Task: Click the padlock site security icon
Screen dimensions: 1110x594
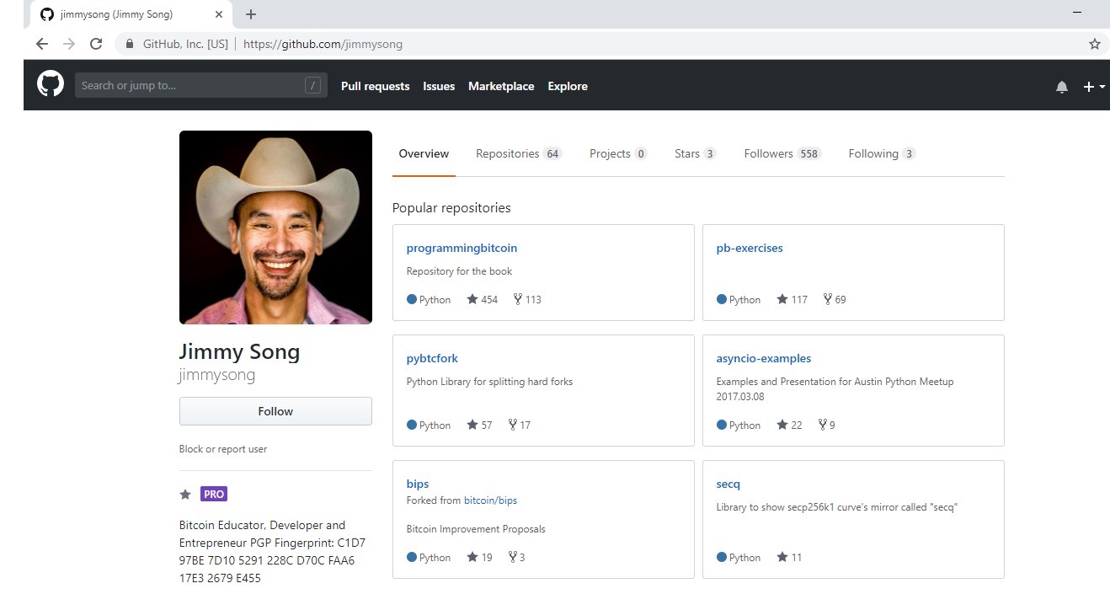Action: coord(130,44)
